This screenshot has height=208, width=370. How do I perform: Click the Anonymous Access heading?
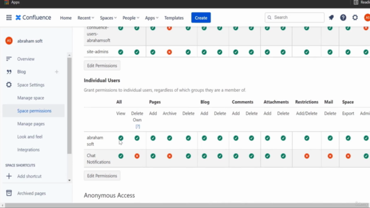click(x=109, y=195)
